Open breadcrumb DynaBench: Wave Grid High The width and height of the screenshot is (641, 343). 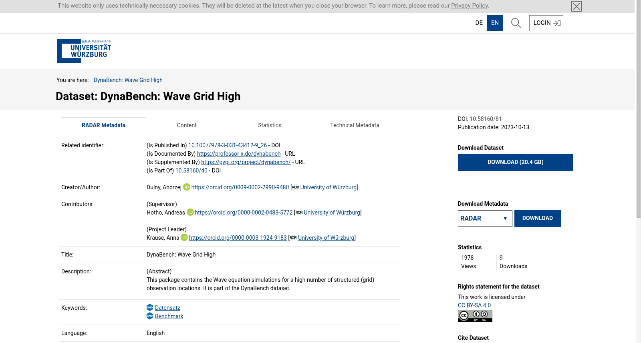click(128, 80)
